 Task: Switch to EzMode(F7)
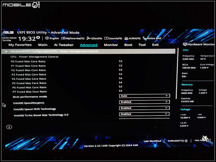pos(178,141)
